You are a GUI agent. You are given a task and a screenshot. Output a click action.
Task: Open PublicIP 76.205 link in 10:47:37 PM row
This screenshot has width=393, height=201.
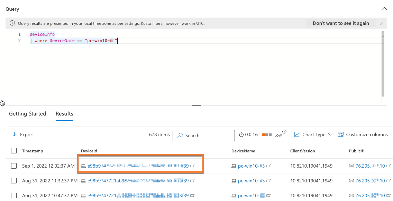pos(370,195)
